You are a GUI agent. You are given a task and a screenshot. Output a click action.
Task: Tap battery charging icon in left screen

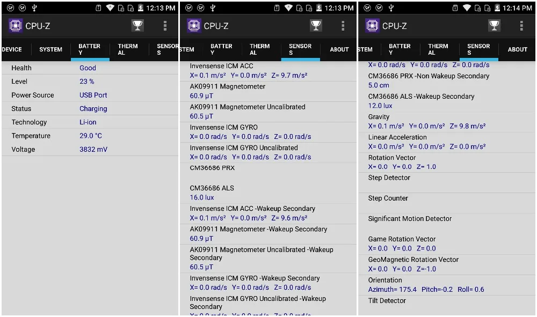[140, 8]
